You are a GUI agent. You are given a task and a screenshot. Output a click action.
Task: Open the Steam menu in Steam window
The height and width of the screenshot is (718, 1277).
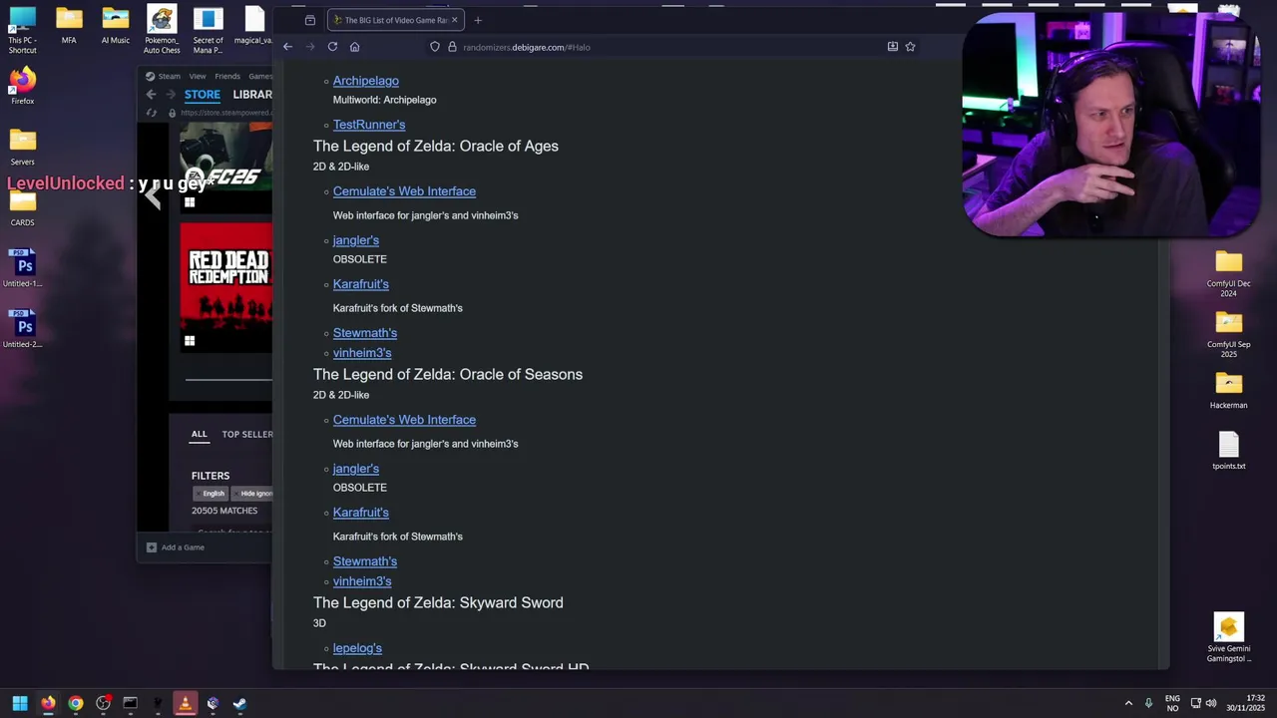pos(169,76)
